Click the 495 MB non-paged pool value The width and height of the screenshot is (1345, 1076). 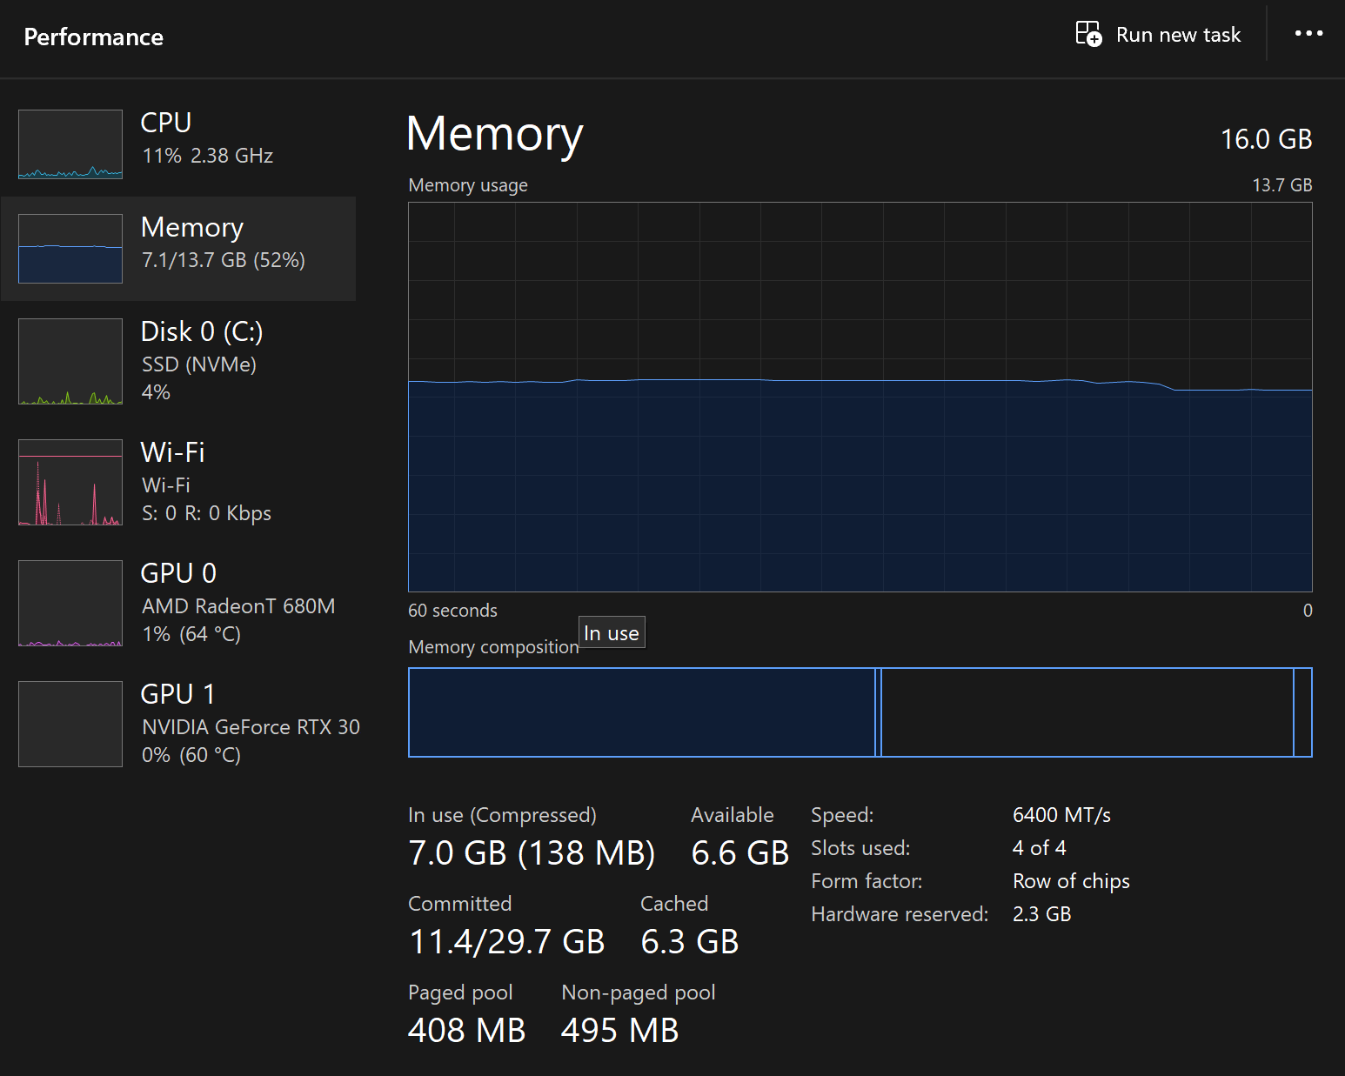[x=619, y=1031]
